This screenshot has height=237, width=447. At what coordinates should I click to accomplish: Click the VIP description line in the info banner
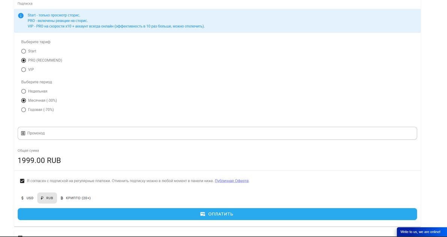(x=116, y=26)
